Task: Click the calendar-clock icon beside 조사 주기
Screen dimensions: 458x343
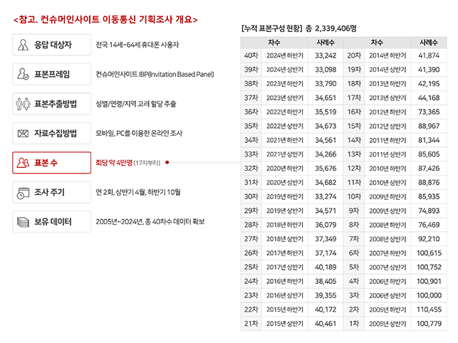Action: (x=23, y=193)
